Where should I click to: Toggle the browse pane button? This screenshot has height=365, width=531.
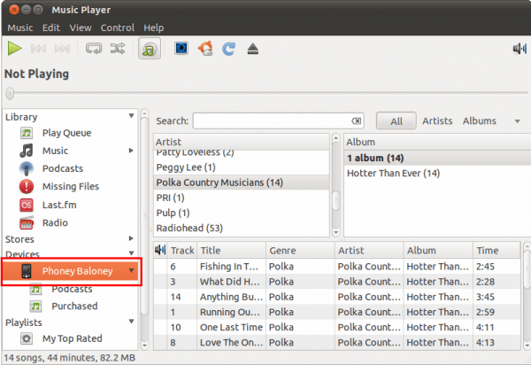click(150, 49)
